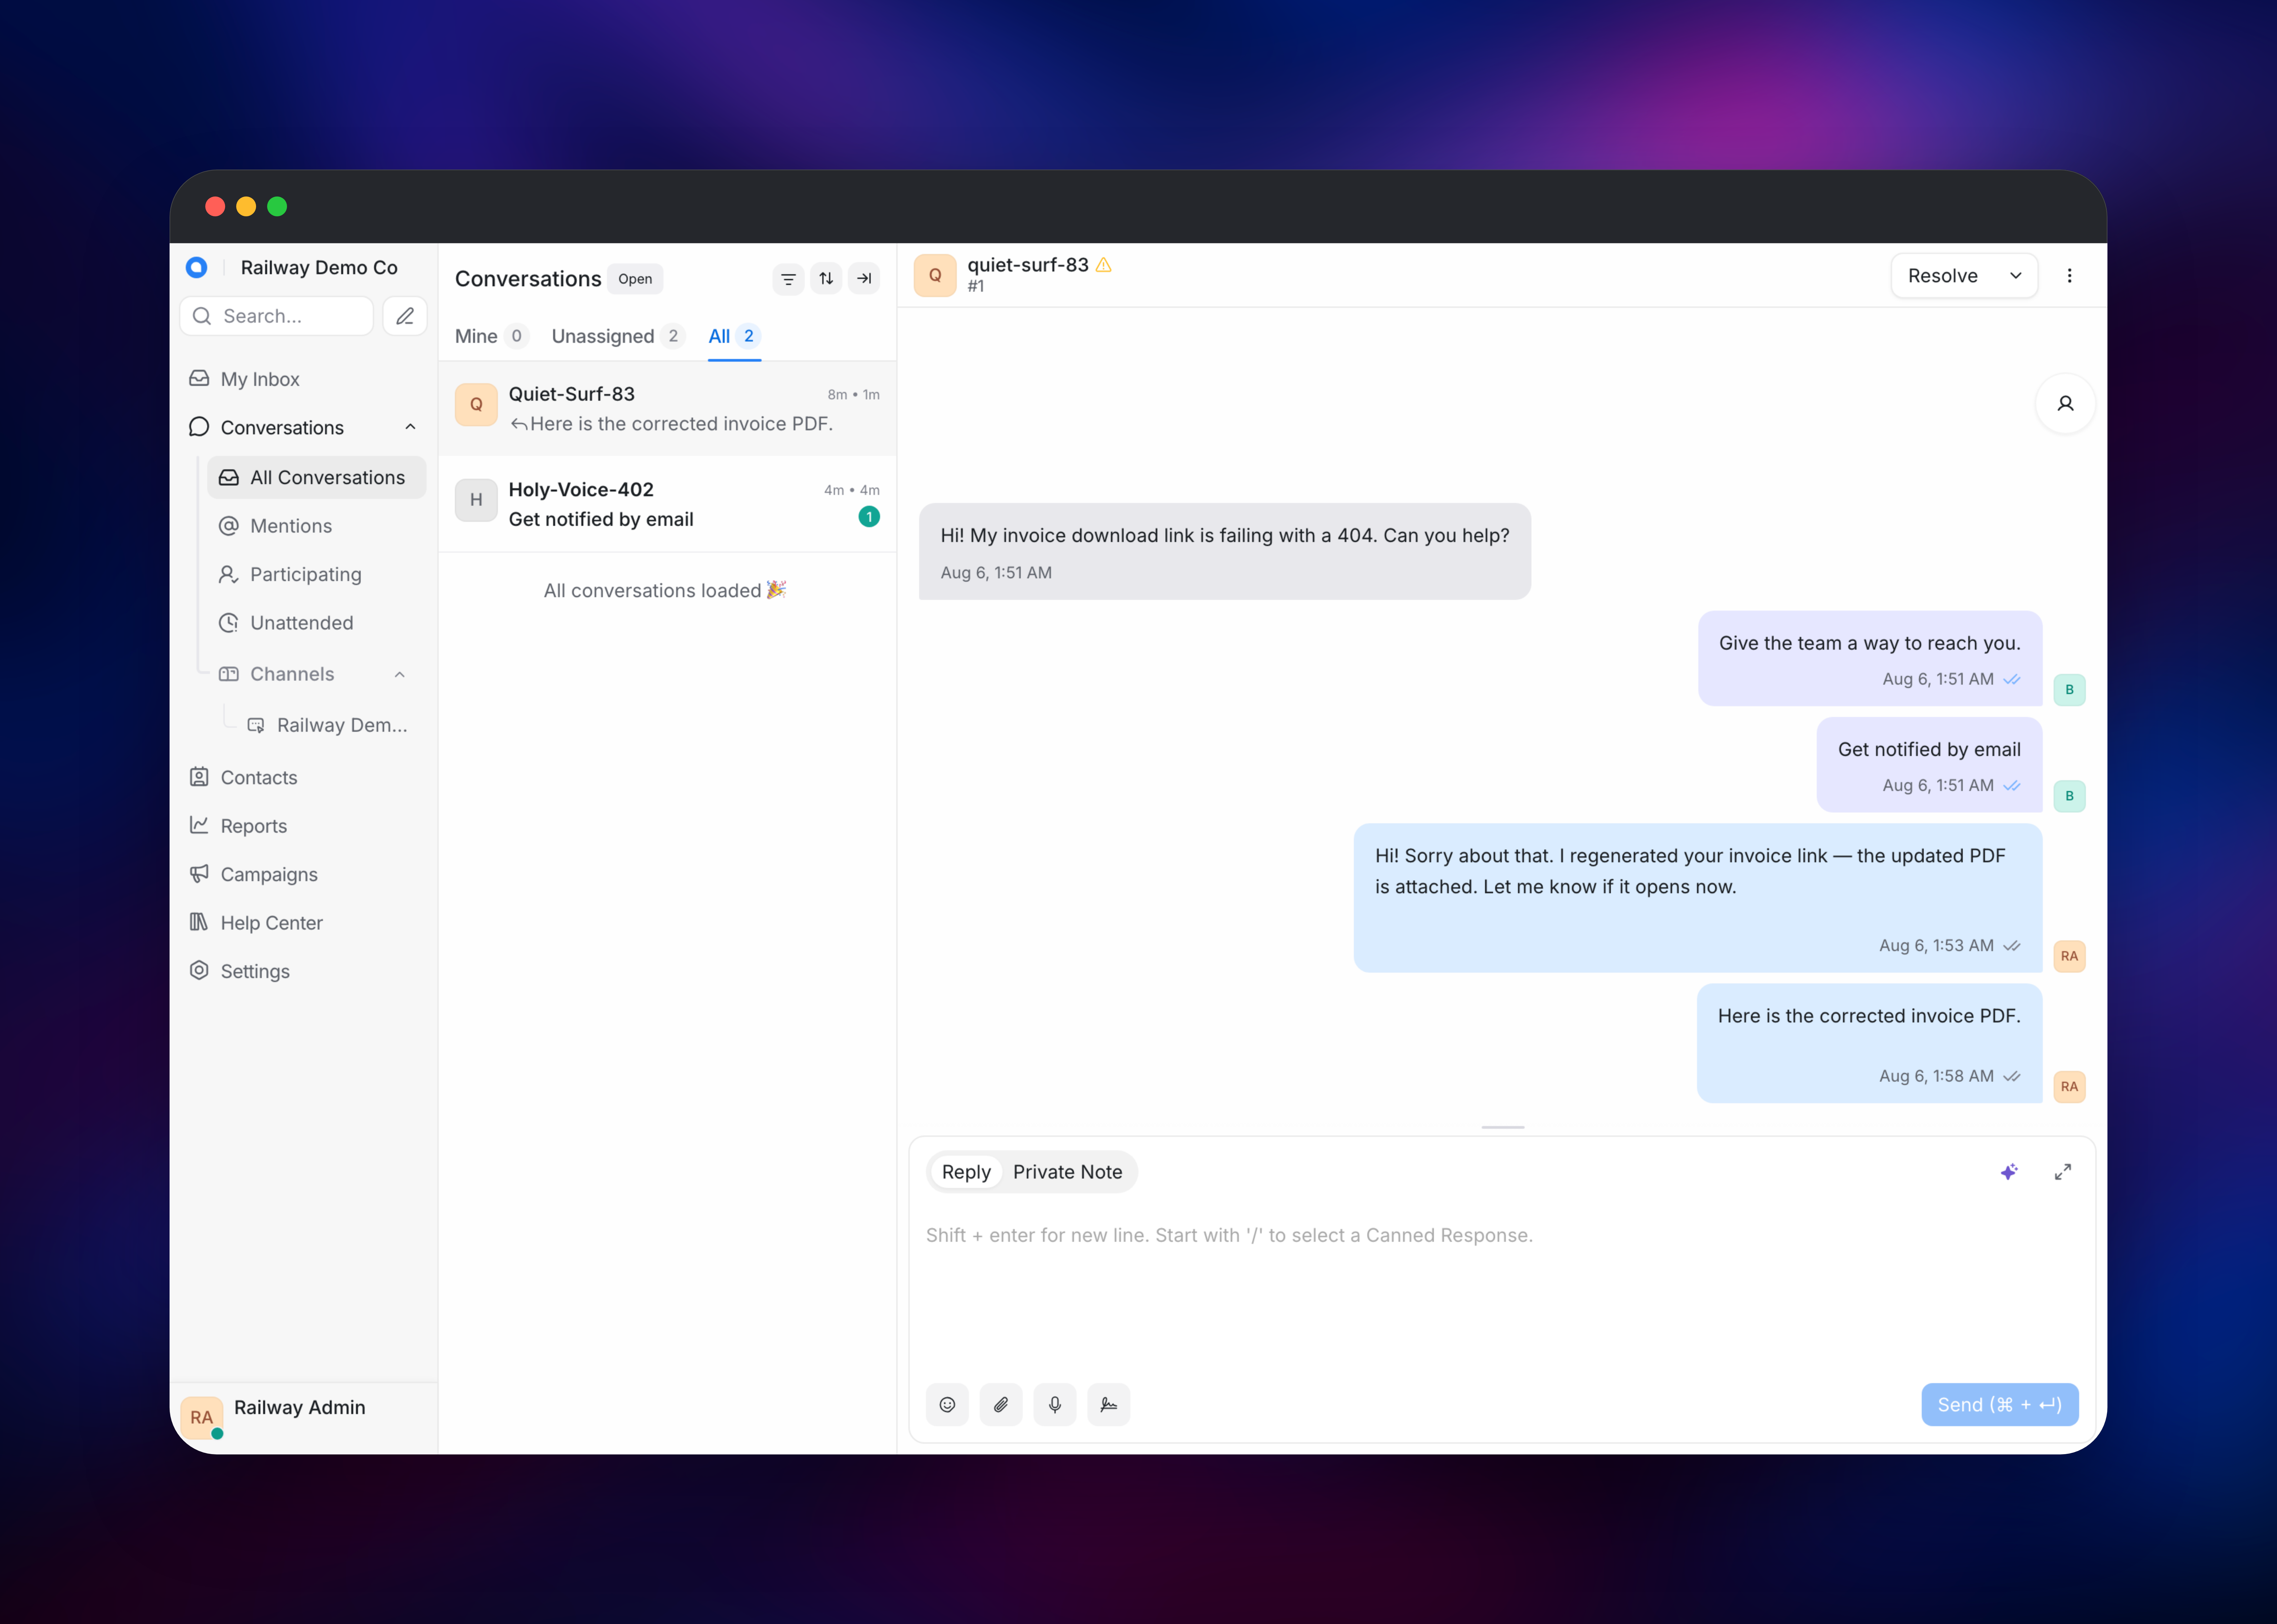Click the AI assist sparkle icon
The width and height of the screenshot is (2277, 1624).
(2009, 1172)
